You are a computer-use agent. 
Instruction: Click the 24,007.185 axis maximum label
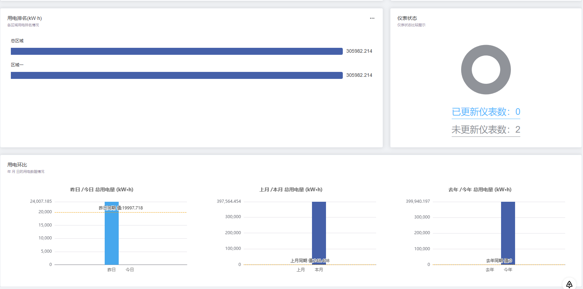point(41,201)
